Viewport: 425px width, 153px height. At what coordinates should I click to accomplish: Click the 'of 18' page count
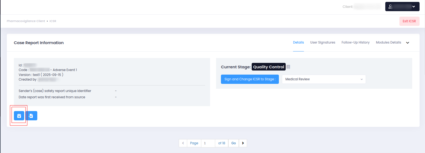click(221, 143)
